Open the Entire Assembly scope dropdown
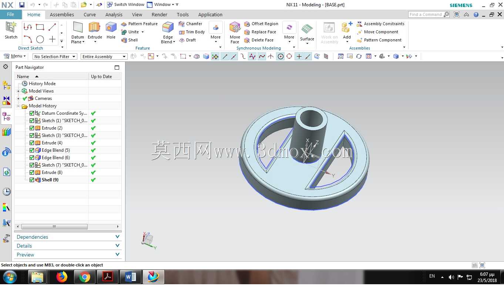This screenshot has width=504, height=302. pos(104,57)
